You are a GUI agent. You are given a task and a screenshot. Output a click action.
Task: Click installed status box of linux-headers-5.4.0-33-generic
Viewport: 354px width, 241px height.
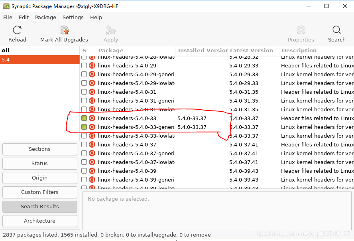coord(84,127)
